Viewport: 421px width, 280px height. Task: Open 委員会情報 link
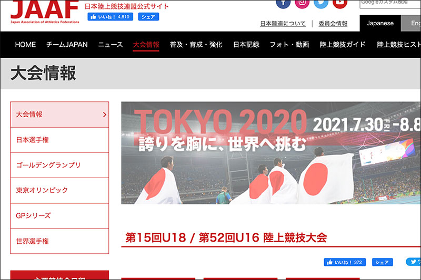point(333,24)
